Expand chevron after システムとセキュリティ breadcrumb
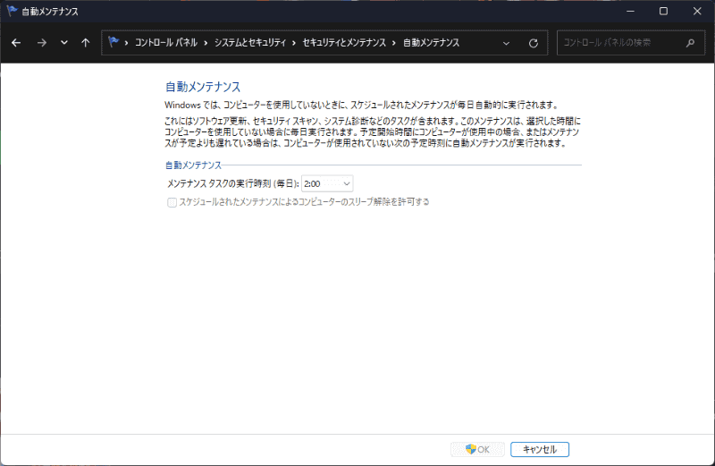715x466 pixels. coord(294,43)
